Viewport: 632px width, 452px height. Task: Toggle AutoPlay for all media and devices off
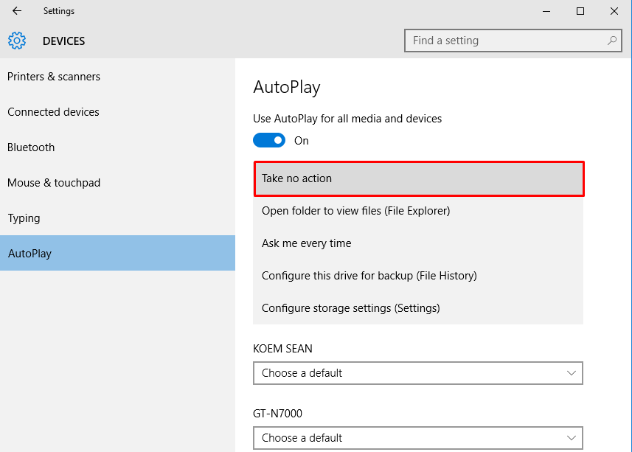coord(268,140)
